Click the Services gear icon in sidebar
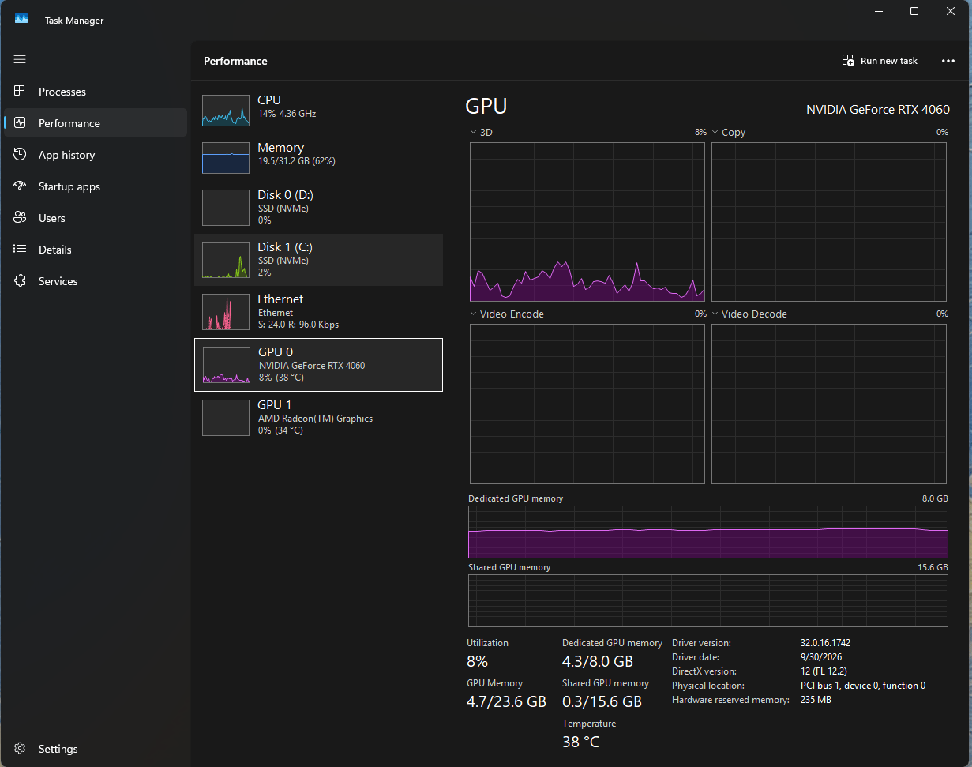 coord(21,281)
